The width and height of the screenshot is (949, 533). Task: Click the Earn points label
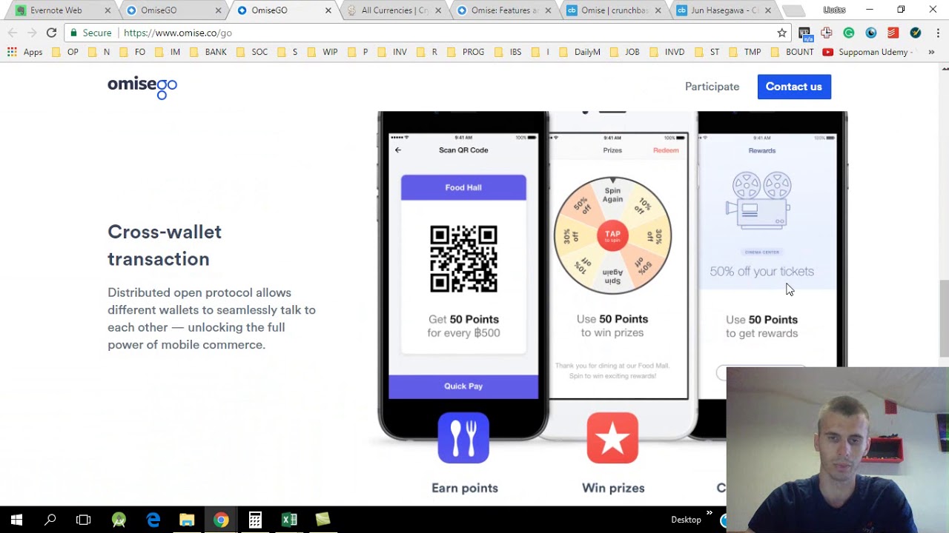click(465, 488)
